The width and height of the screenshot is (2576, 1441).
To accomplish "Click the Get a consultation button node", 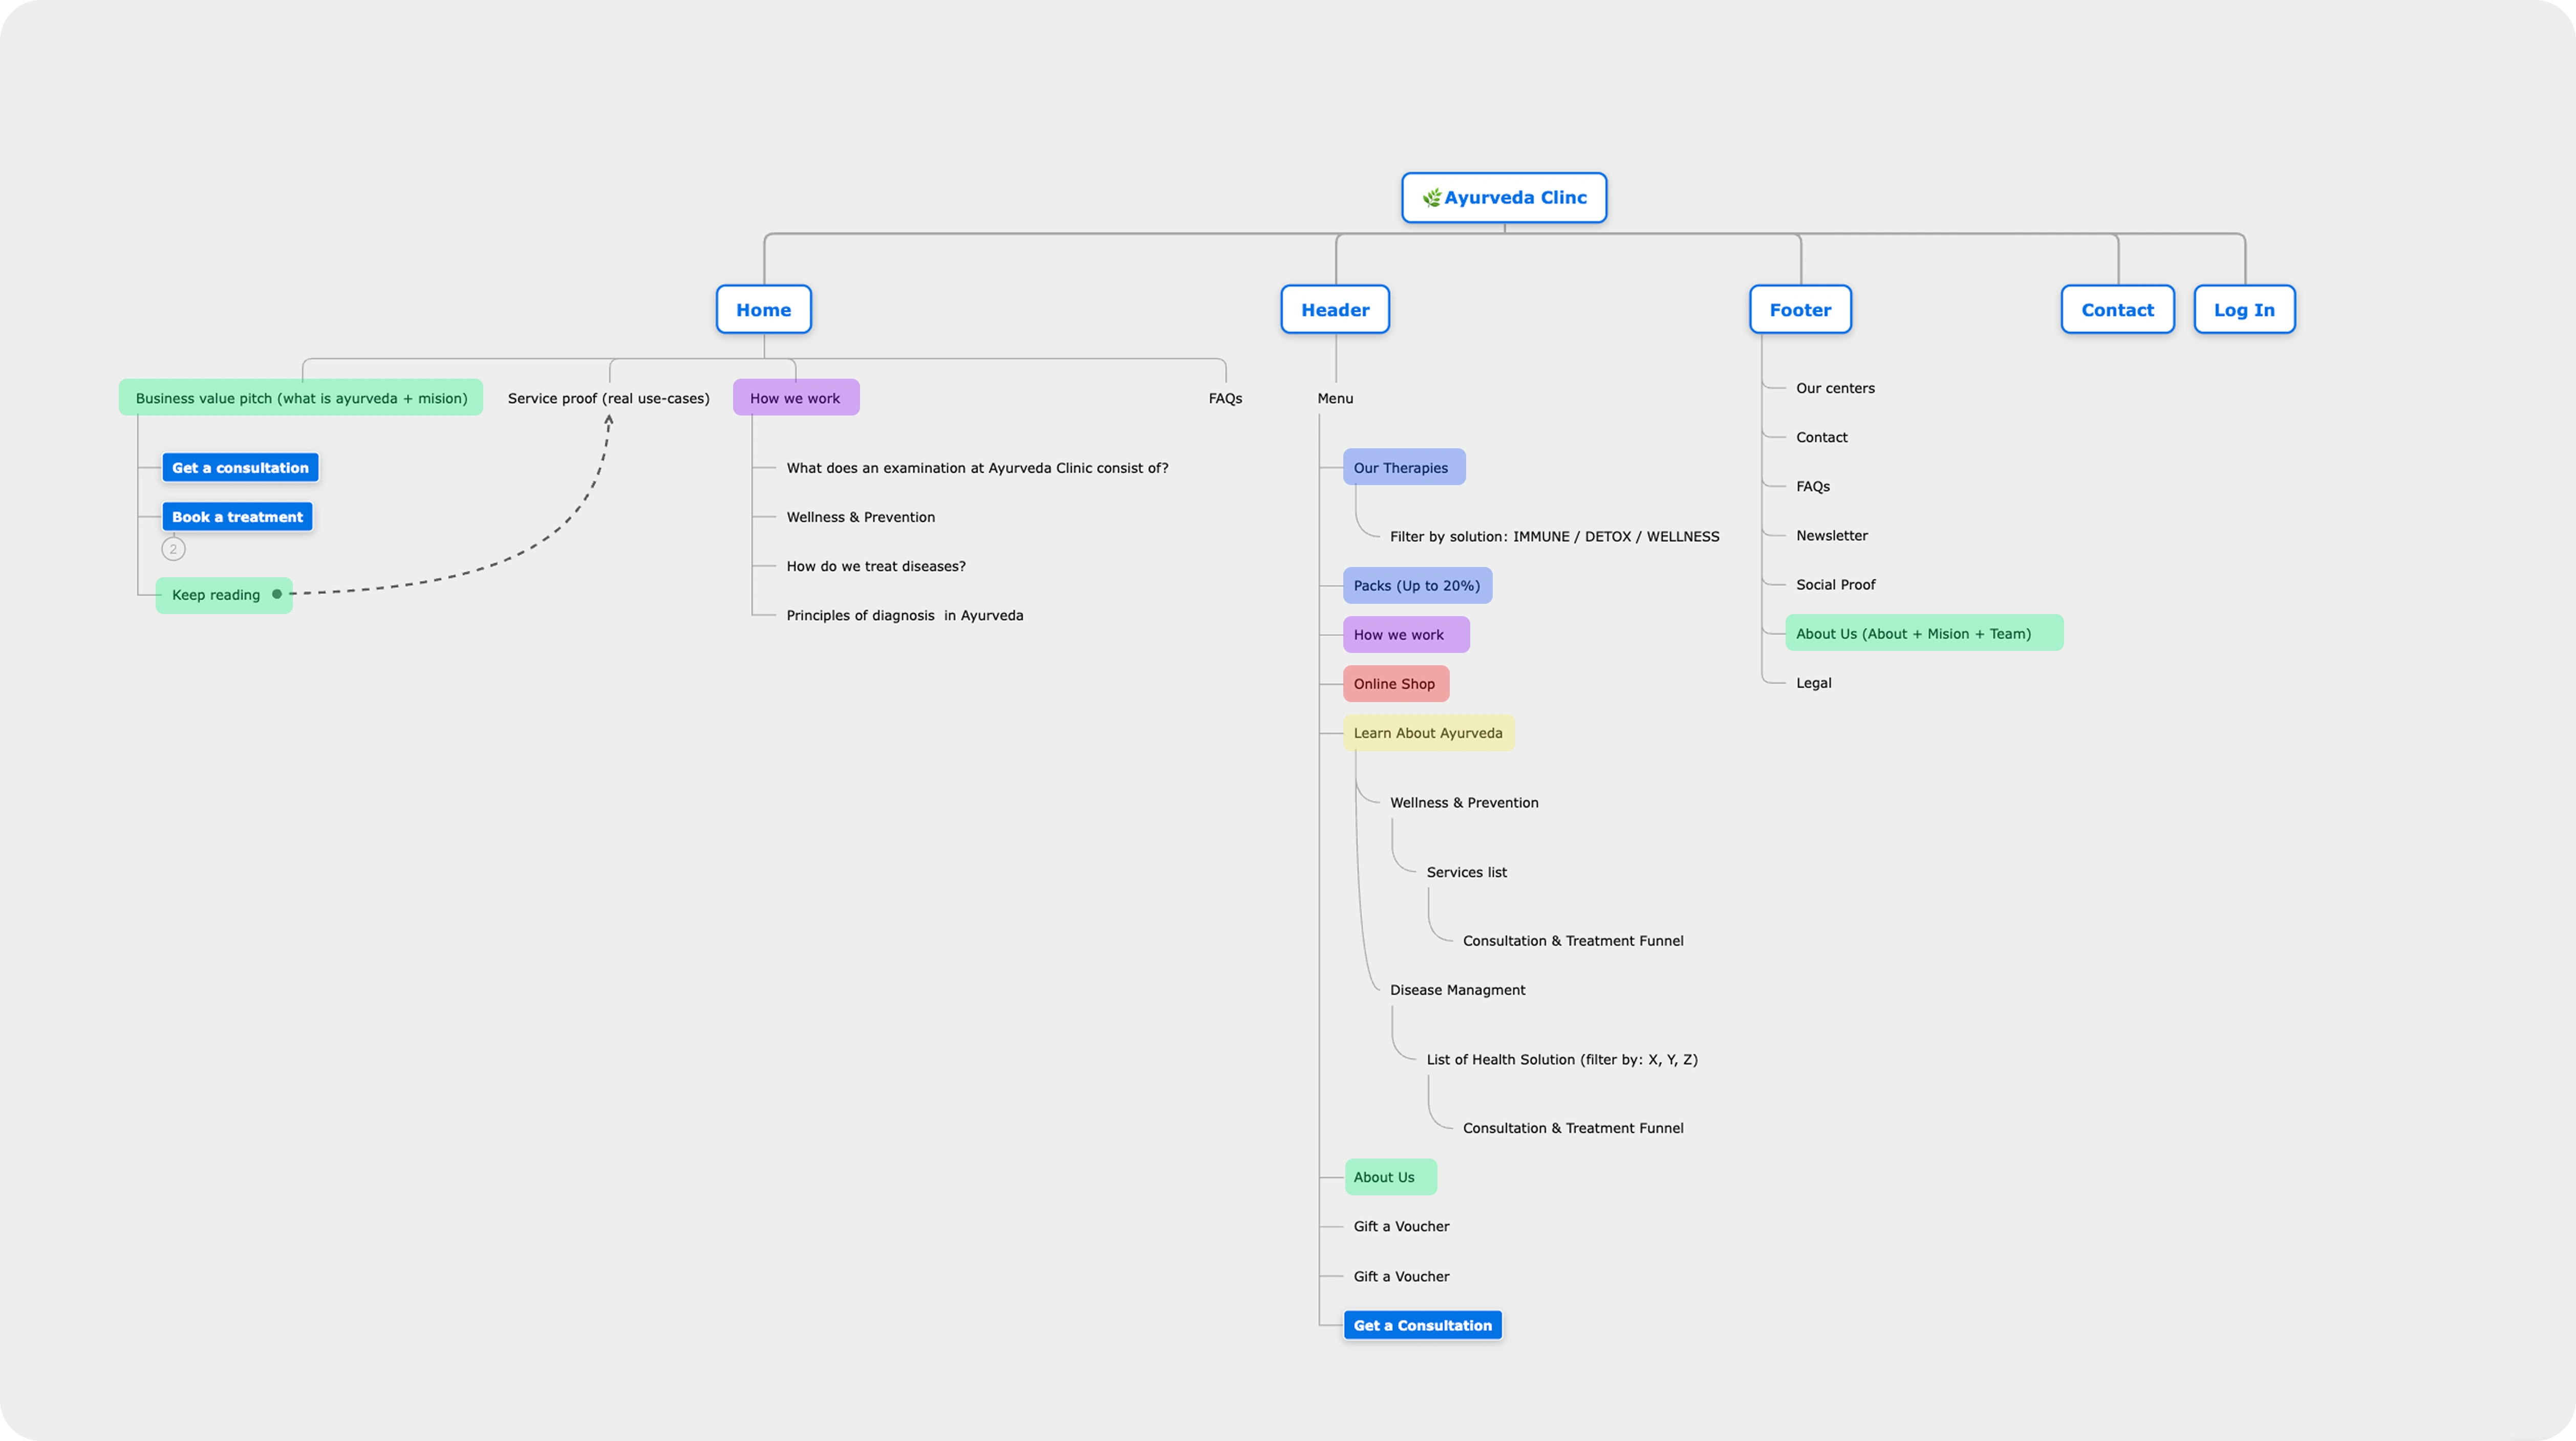I will pos(240,468).
